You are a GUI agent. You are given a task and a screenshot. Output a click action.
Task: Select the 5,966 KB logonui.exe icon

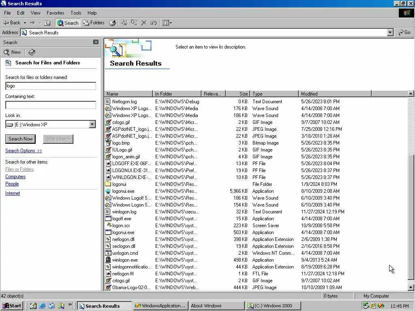click(108, 191)
